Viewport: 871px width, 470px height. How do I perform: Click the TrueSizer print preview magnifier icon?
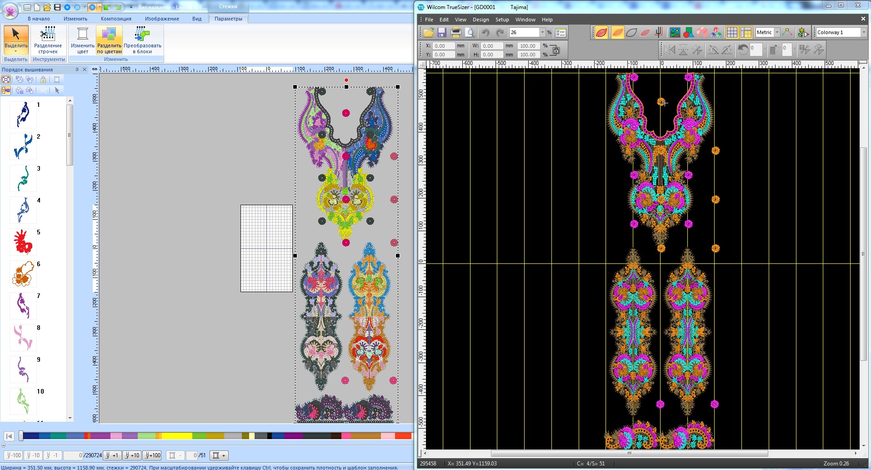click(x=470, y=32)
